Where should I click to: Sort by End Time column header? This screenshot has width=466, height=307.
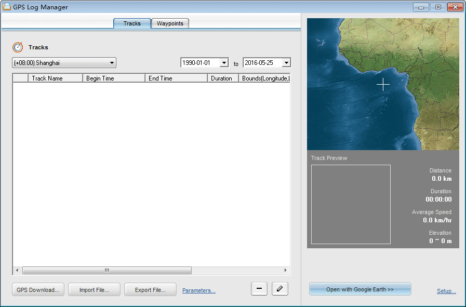176,78
